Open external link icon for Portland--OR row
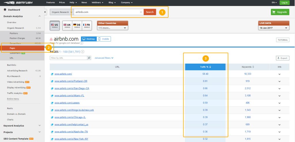 [52, 81]
